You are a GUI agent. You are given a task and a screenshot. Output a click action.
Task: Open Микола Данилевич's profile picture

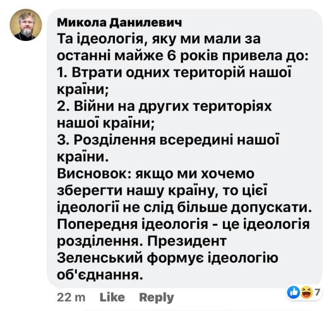click(x=26, y=25)
